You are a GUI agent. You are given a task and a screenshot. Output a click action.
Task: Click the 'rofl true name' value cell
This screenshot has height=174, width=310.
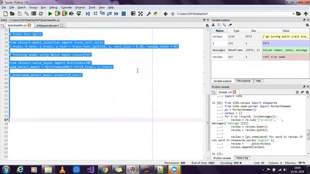[x=285, y=57]
